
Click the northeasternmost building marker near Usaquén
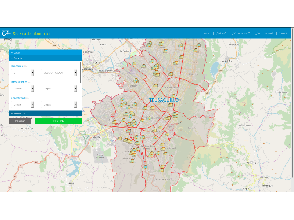198,45
